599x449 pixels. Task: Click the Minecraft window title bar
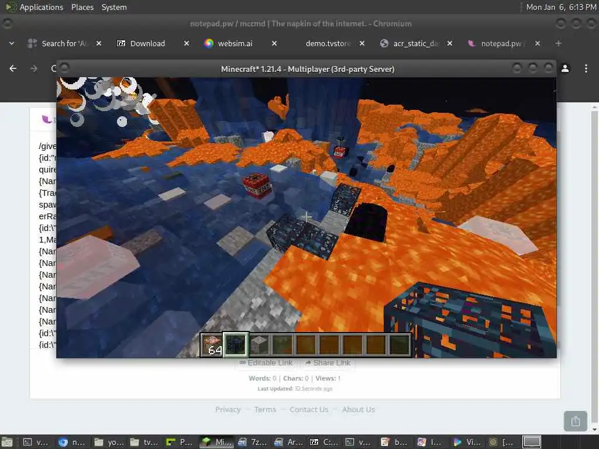(x=307, y=69)
